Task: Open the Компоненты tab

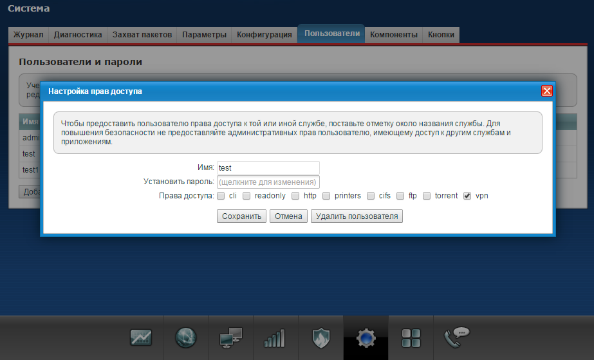Action: [x=394, y=35]
